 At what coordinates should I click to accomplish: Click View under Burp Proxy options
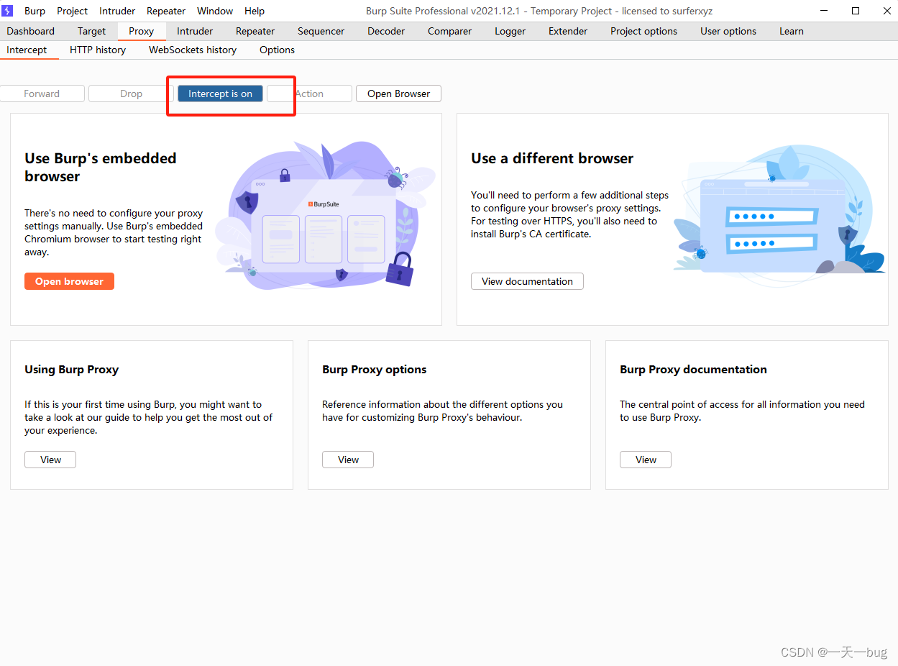click(348, 460)
